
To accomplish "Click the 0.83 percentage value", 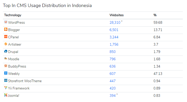I will point(157,95).
